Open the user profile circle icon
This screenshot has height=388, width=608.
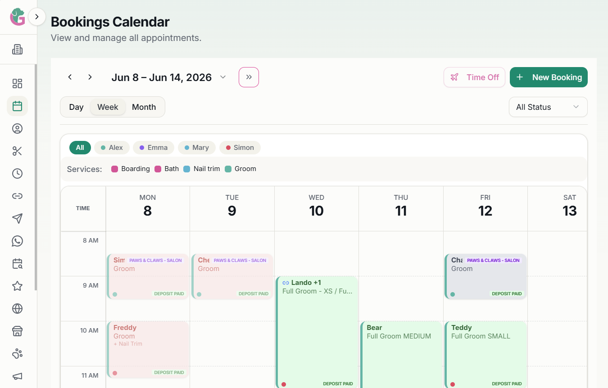17,129
